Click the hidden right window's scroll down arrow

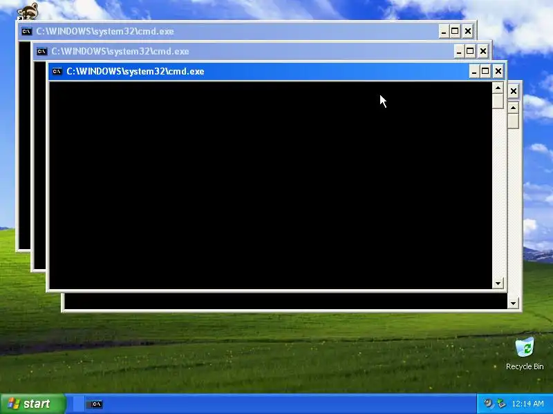[x=513, y=304]
